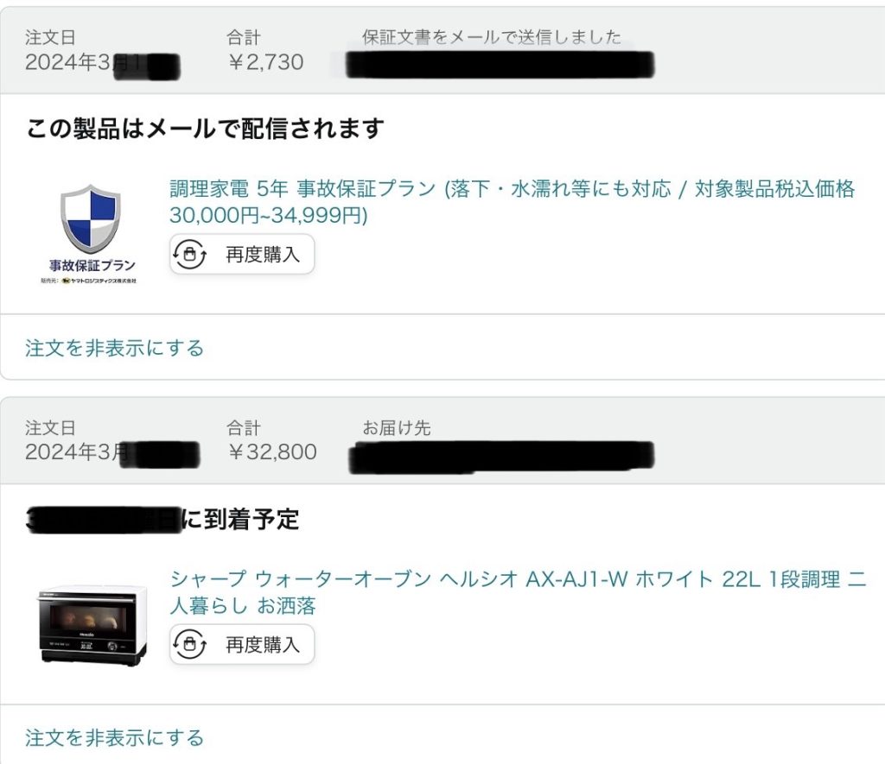Select the ¥2,730 total amount

pos(266,62)
